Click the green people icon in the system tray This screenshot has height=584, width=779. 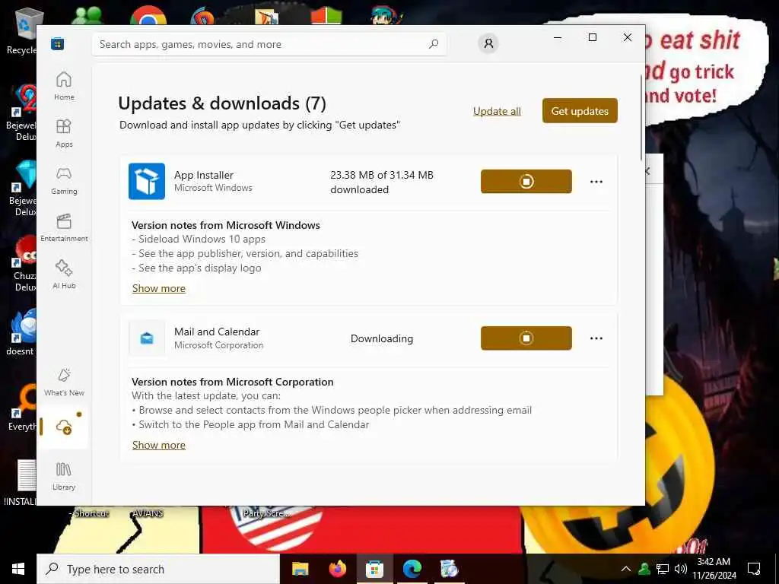point(644,569)
